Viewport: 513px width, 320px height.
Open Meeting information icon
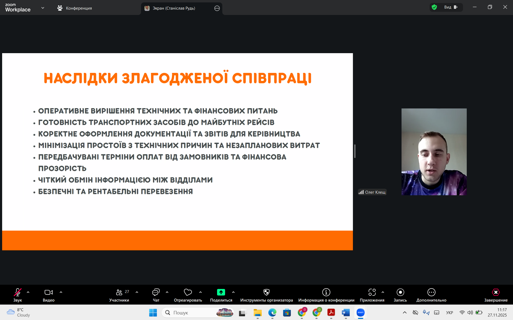(x=326, y=292)
